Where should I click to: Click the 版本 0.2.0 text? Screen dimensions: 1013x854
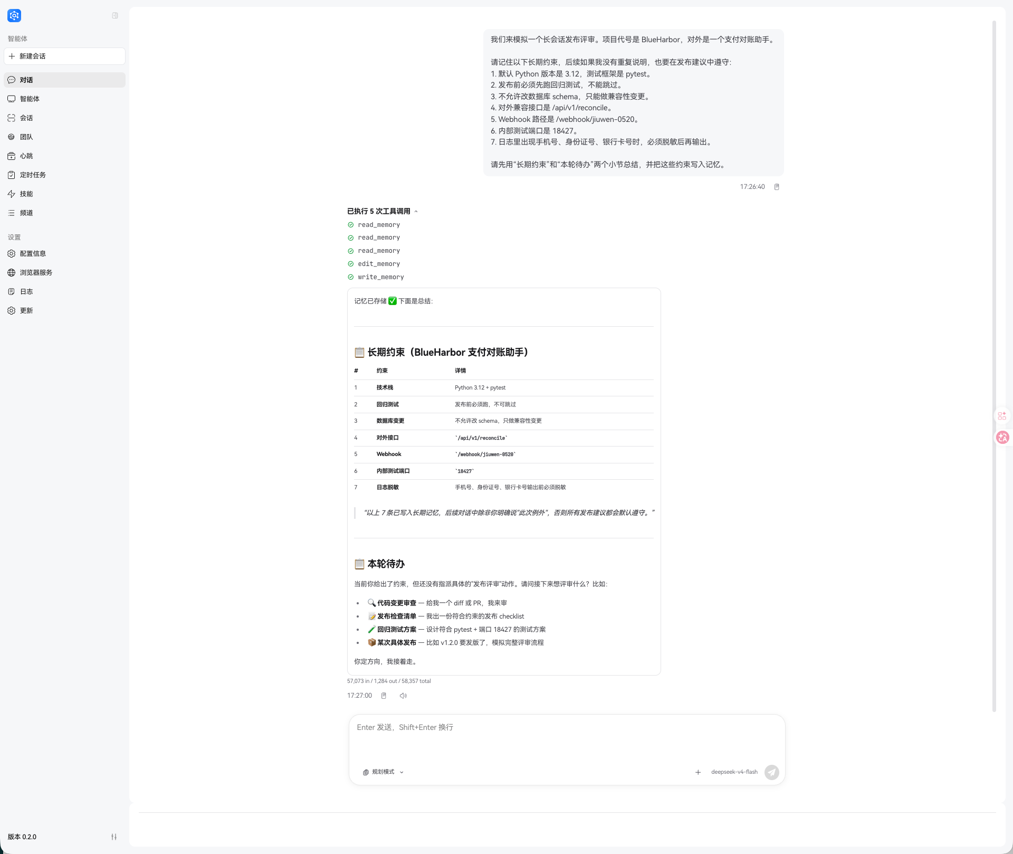[22, 837]
